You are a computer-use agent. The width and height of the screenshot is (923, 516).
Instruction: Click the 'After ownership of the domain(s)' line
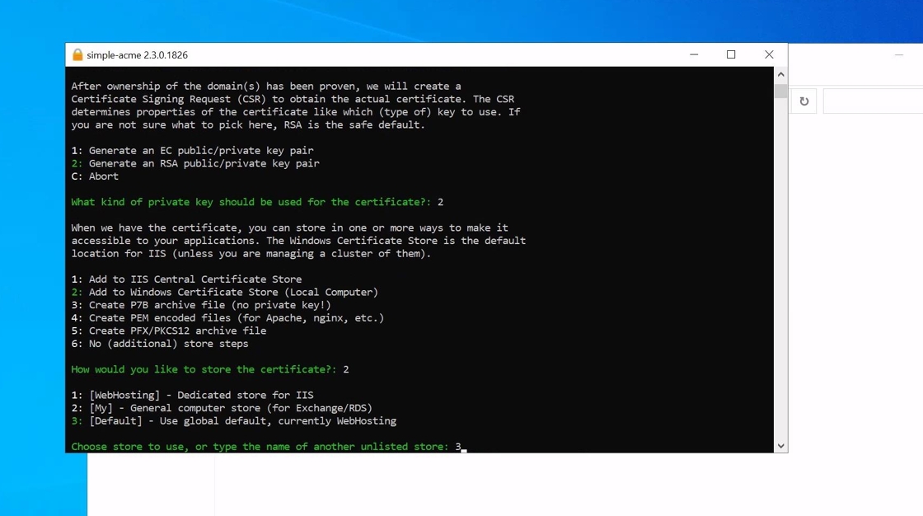(x=266, y=86)
